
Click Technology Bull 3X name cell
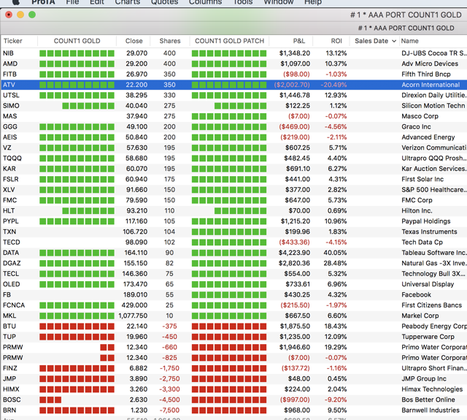pos(433,274)
